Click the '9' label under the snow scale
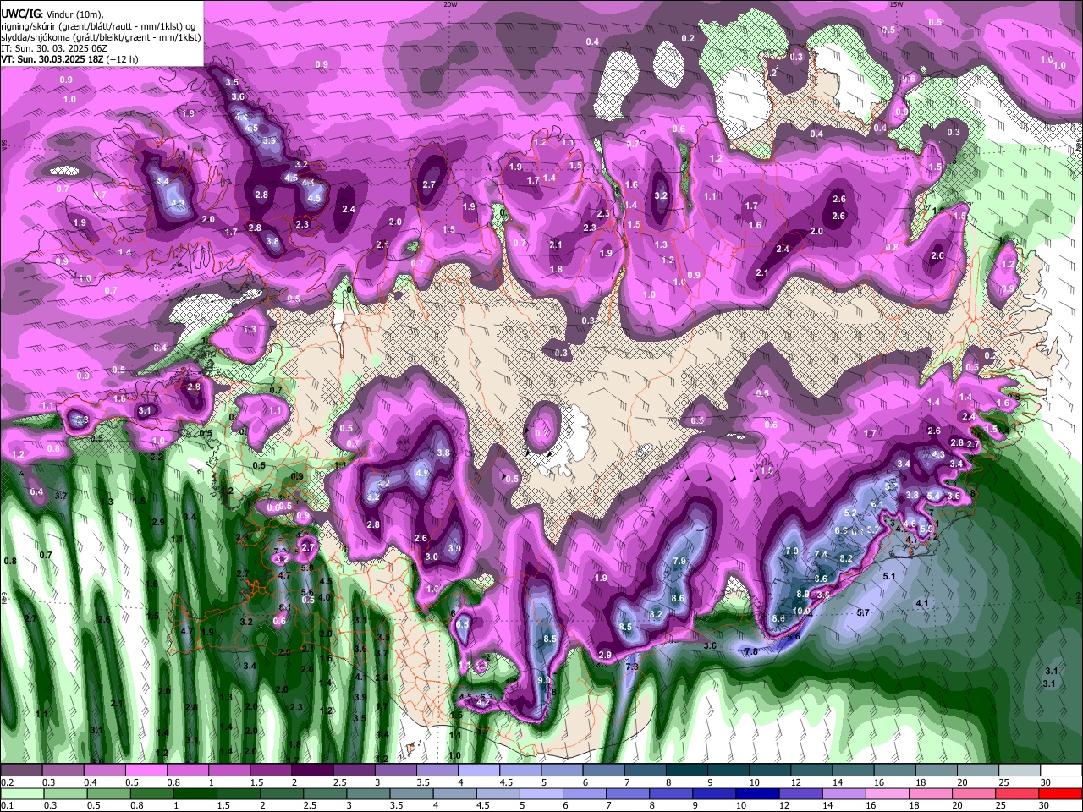The image size is (1083, 812). [711, 782]
